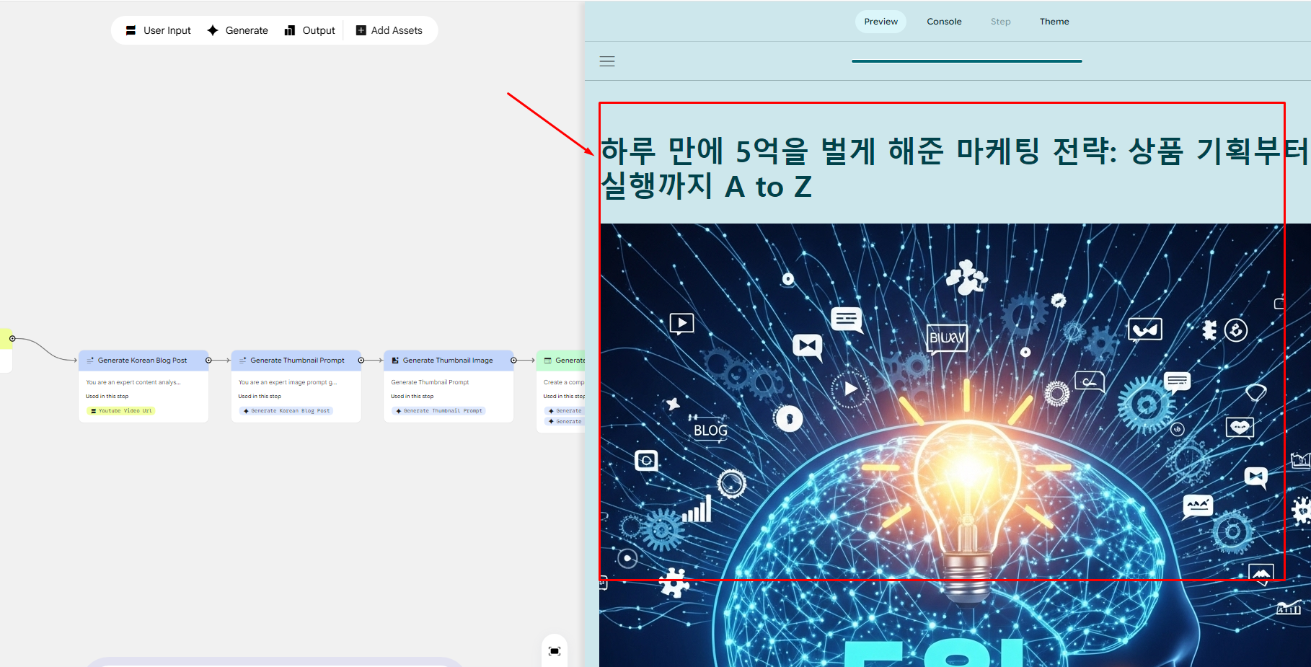The height and width of the screenshot is (667, 1311).
Task: Select the Generate Korean Blog Post node header
Action: pyautogui.click(x=144, y=361)
